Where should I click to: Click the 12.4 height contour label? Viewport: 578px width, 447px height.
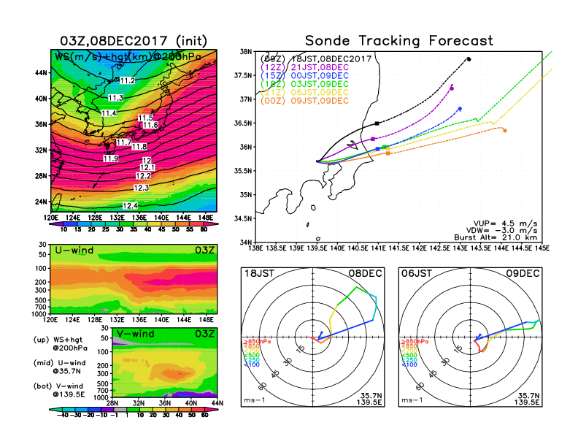pyautogui.click(x=130, y=206)
